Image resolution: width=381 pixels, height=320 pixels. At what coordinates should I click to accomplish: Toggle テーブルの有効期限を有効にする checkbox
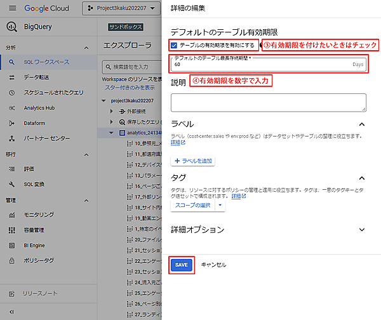174,45
